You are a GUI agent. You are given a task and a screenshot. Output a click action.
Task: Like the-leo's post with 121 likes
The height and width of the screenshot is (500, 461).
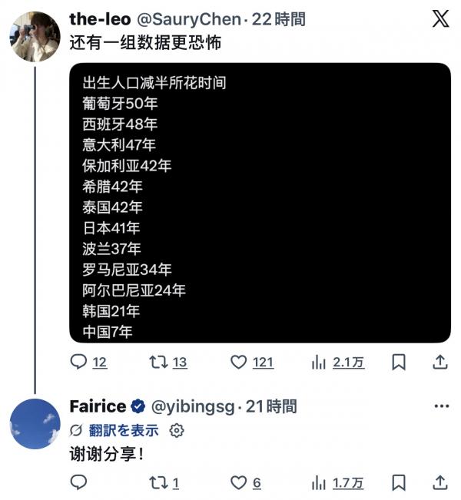tap(239, 362)
